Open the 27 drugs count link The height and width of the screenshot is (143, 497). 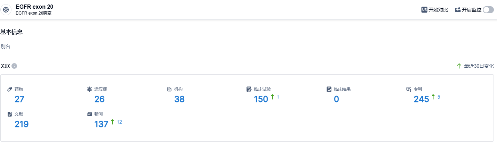click(x=19, y=99)
